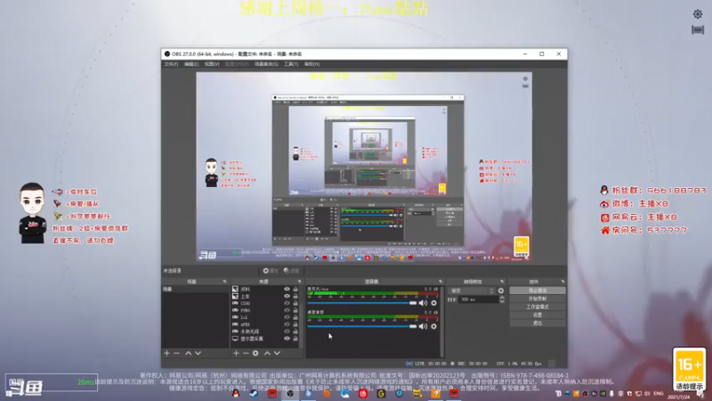Open the 工具(T) menu in OBS
This screenshot has height=401, width=712.
(291, 64)
